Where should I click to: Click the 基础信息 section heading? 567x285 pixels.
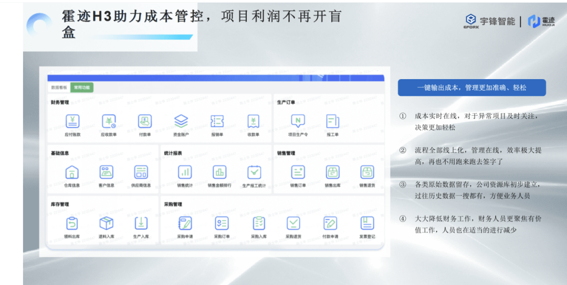60,154
